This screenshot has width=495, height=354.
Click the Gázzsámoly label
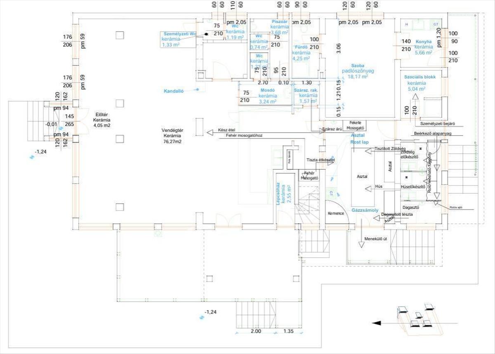tap(365, 210)
